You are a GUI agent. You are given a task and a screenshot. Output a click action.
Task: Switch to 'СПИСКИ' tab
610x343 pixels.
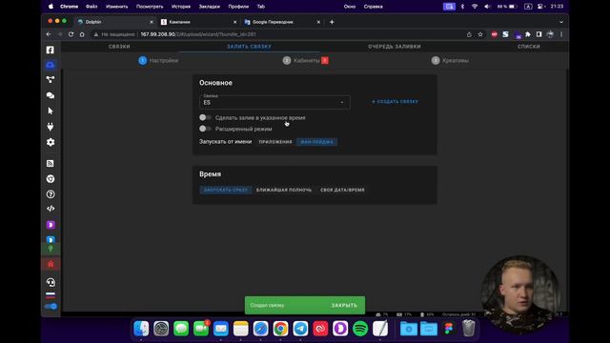click(528, 47)
